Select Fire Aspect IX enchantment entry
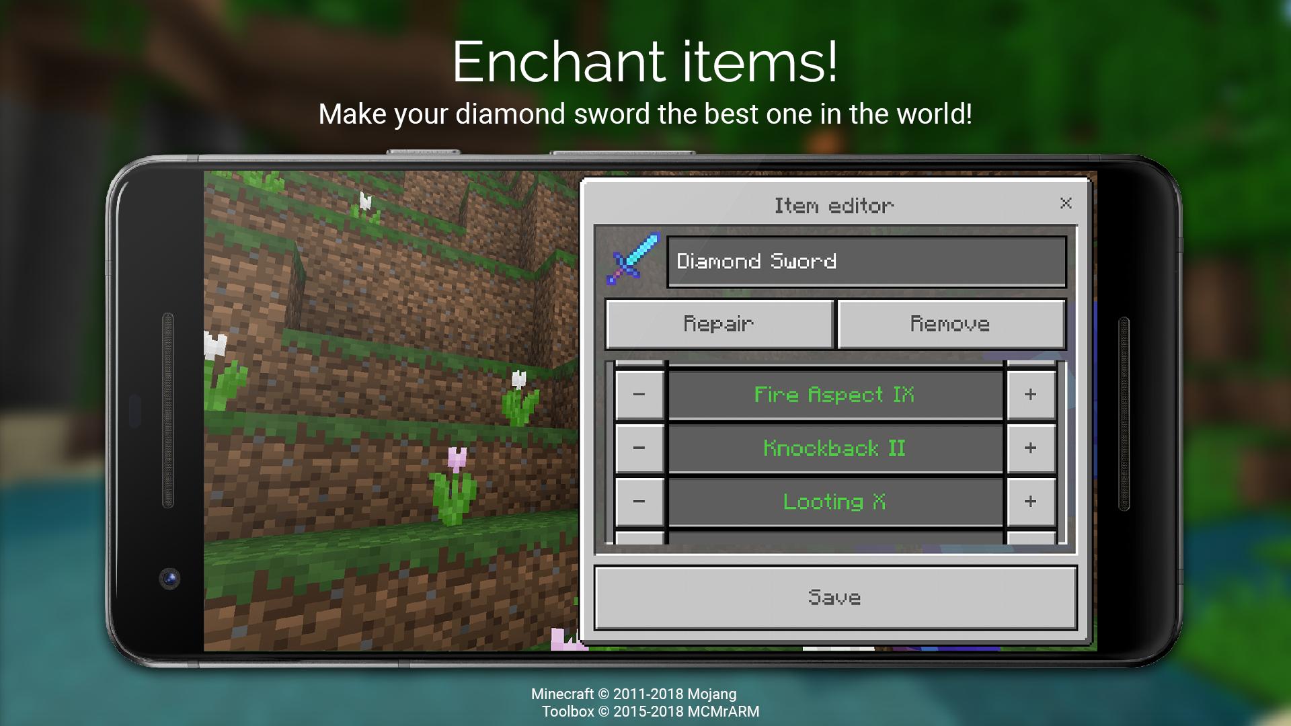Screen dimensions: 1291x726 tap(832, 395)
